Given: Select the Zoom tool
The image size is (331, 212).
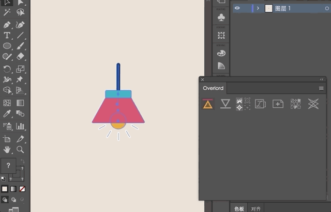Looking at the screenshot, I should [x=20, y=150].
